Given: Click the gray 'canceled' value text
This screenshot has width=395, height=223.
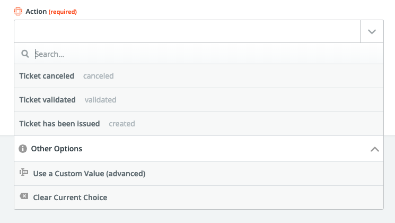Looking at the screenshot, I should pos(98,76).
